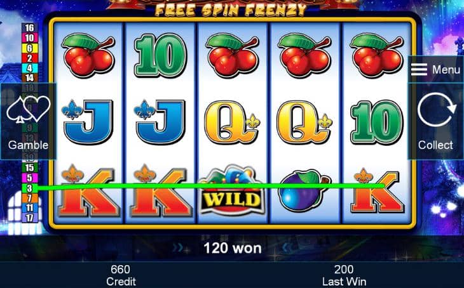The image size is (464, 288).
Task: Click the Collect circular arrow icon
Action: (x=437, y=110)
